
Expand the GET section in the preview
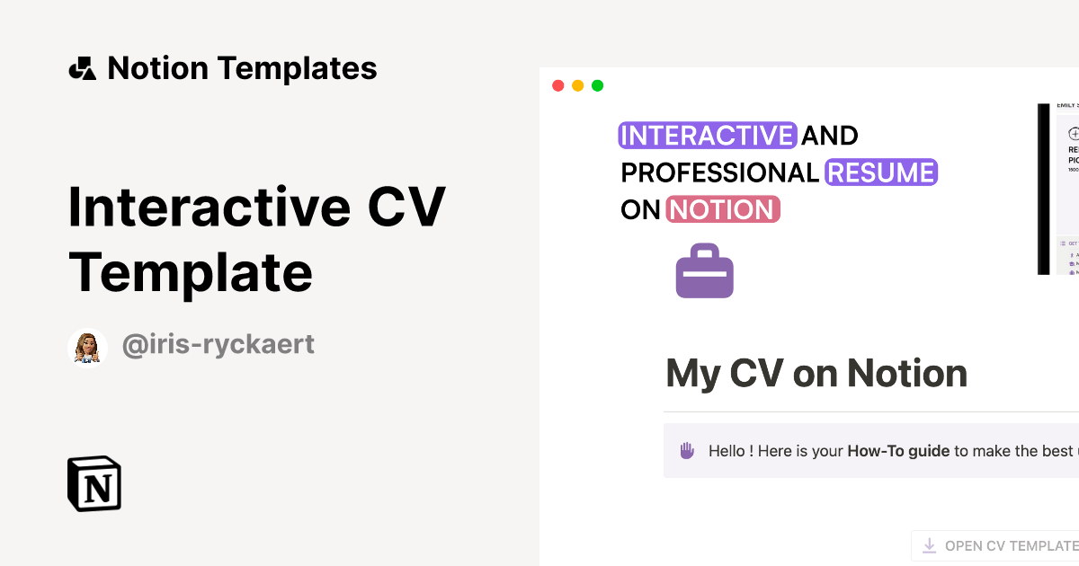coord(1072,242)
